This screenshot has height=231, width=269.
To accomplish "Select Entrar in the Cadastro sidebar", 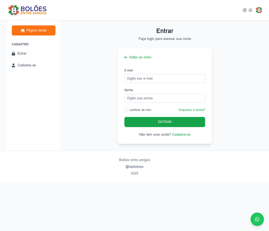I will [22, 53].
